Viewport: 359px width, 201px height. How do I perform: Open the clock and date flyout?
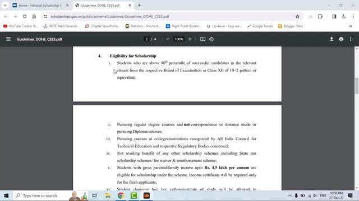pyautogui.click(x=337, y=195)
